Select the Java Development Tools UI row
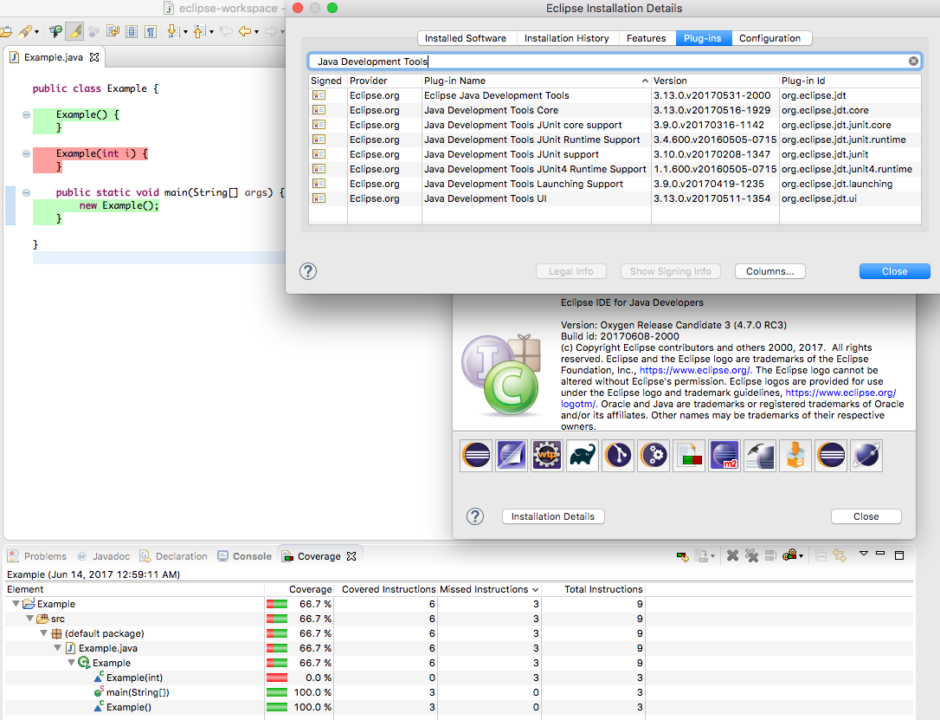This screenshot has width=940, height=720. pos(615,198)
